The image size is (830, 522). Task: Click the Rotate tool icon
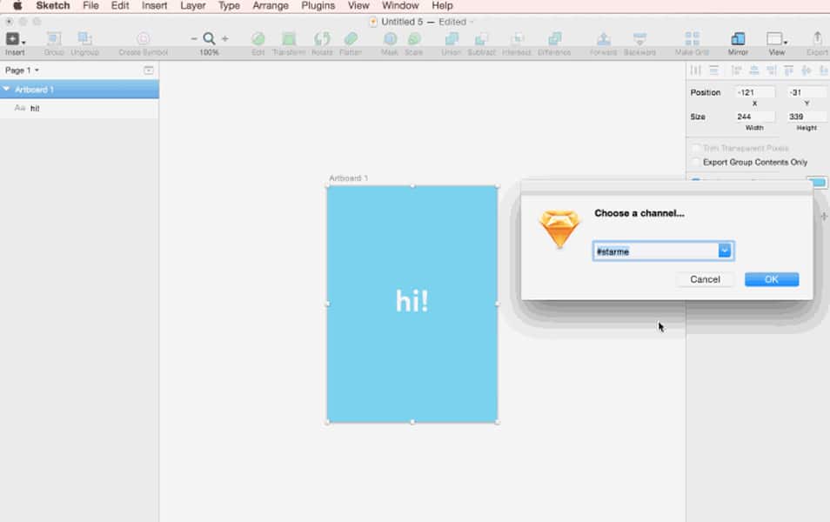322,40
